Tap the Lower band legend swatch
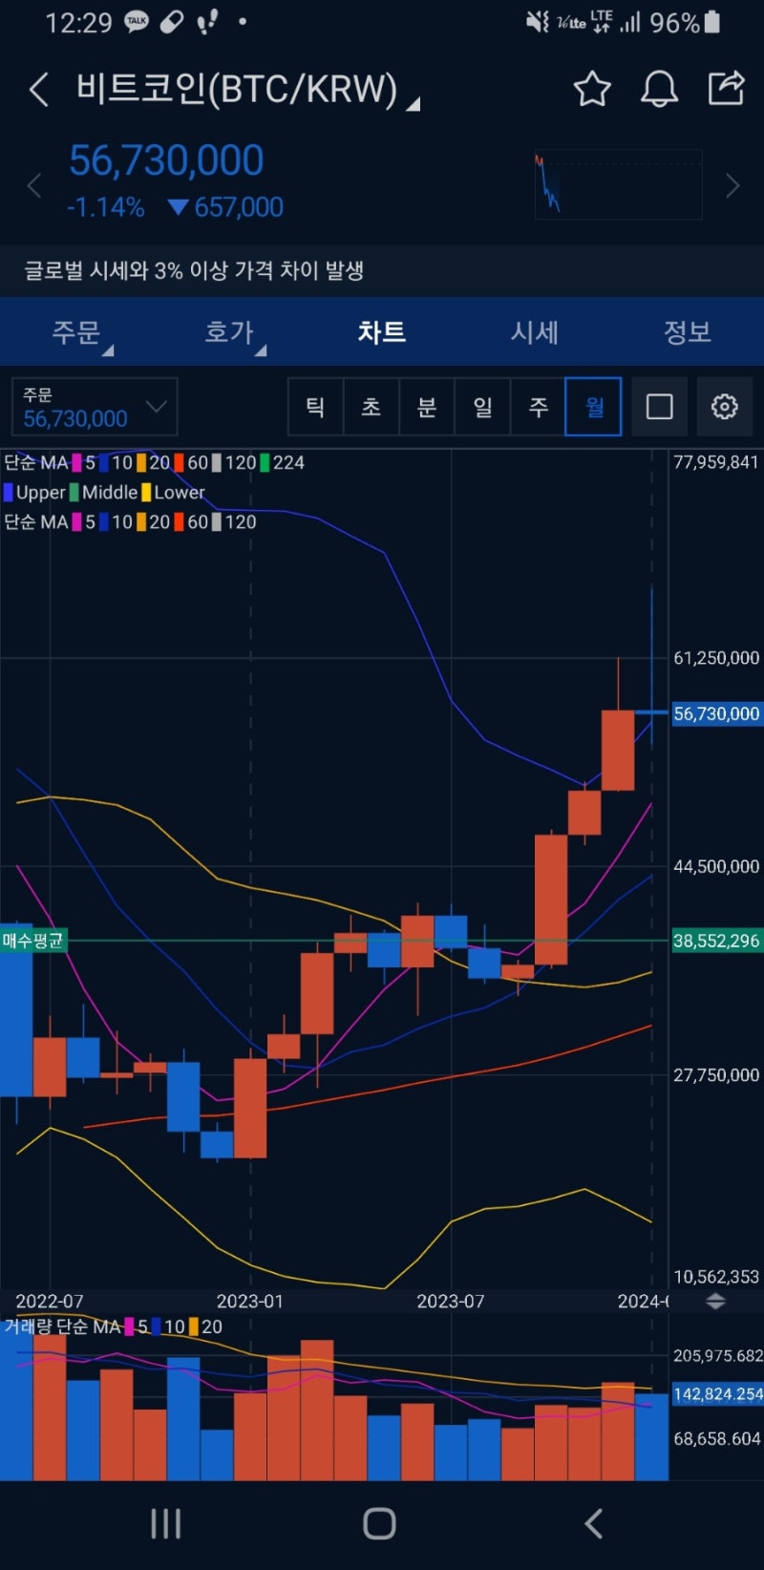The image size is (764, 1570). pyautogui.click(x=146, y=493)
